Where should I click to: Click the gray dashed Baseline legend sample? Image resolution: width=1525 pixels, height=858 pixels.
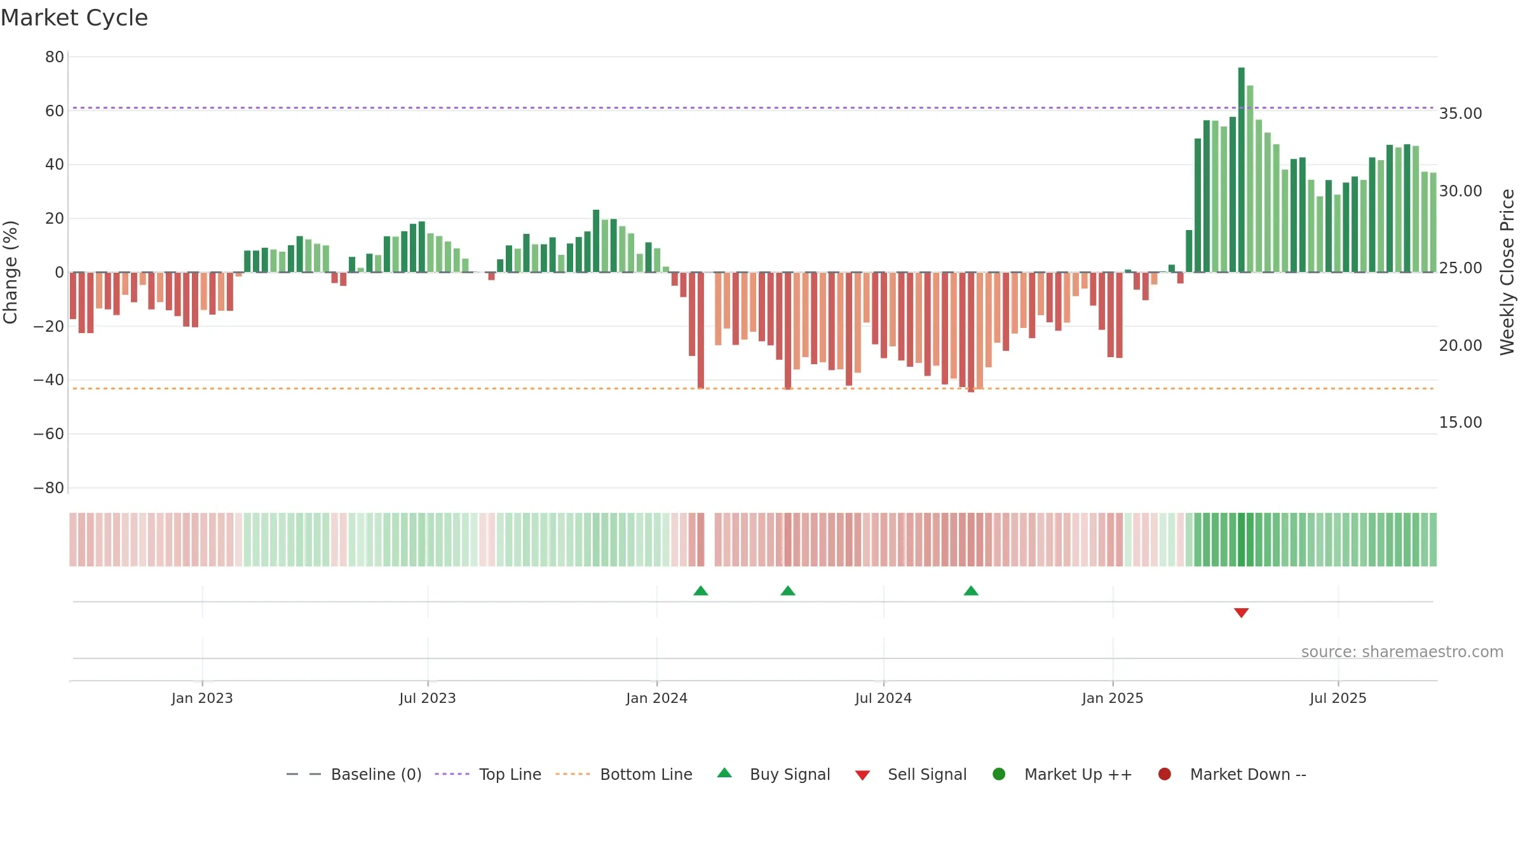304,774
